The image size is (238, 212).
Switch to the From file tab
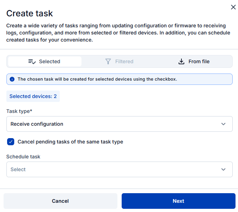pyautogui.click(x=194, y=61)
